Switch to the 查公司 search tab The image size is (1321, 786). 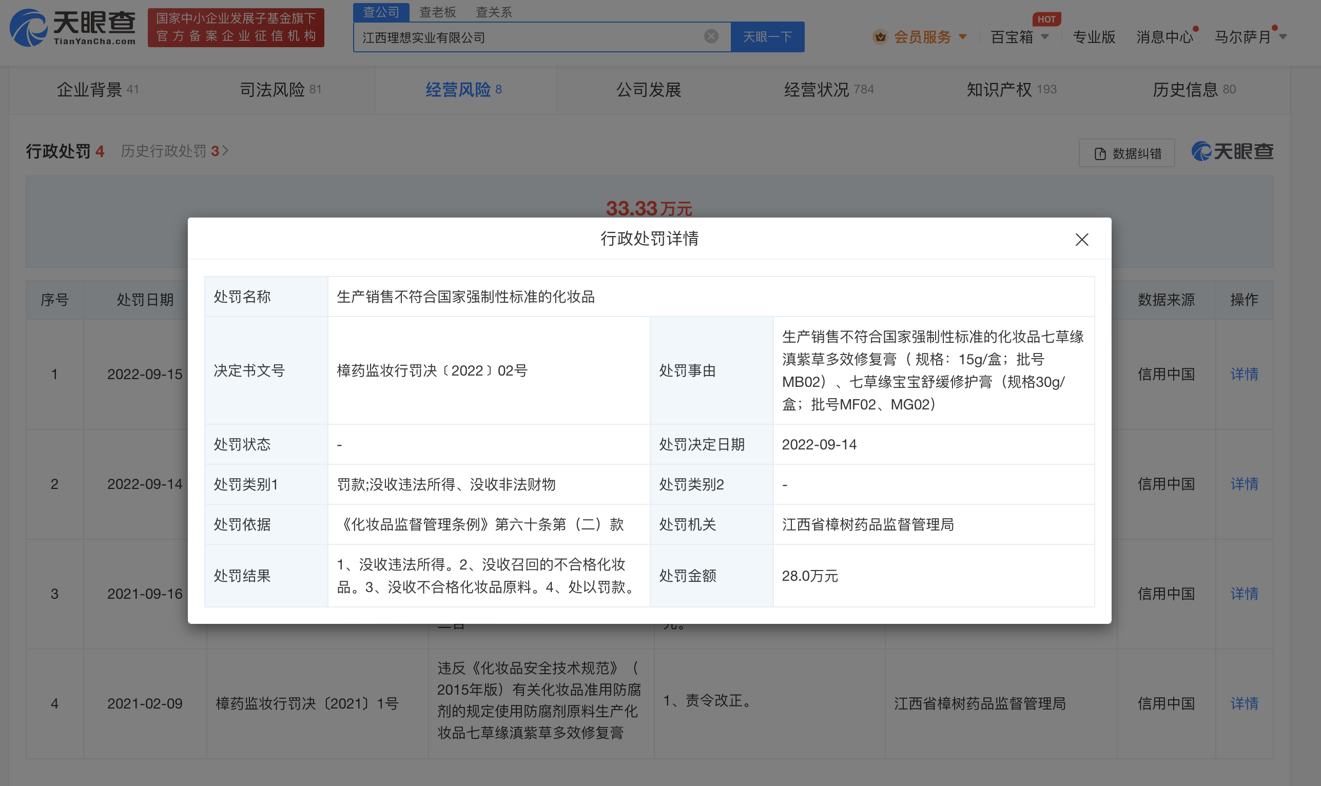[381, 12]
